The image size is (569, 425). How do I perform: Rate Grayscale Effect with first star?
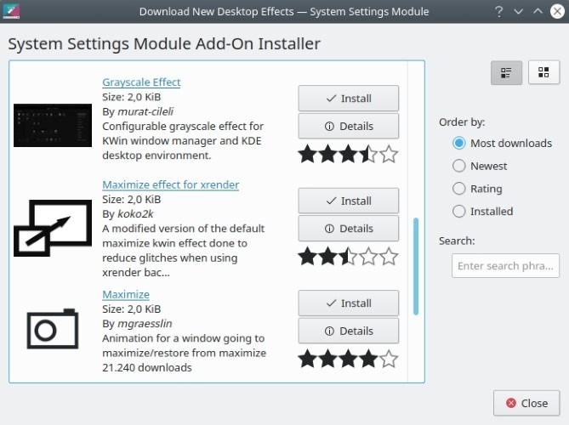pyautogui.click(x=308, y=154)
